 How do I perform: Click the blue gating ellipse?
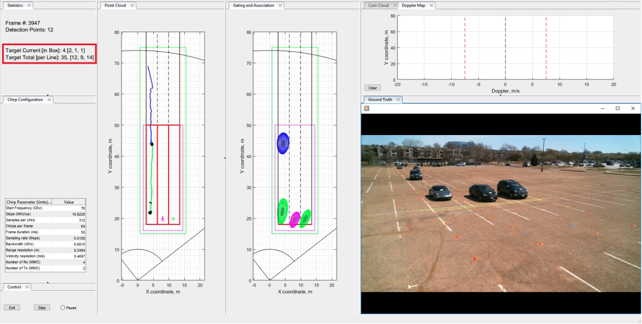[283, 143]
